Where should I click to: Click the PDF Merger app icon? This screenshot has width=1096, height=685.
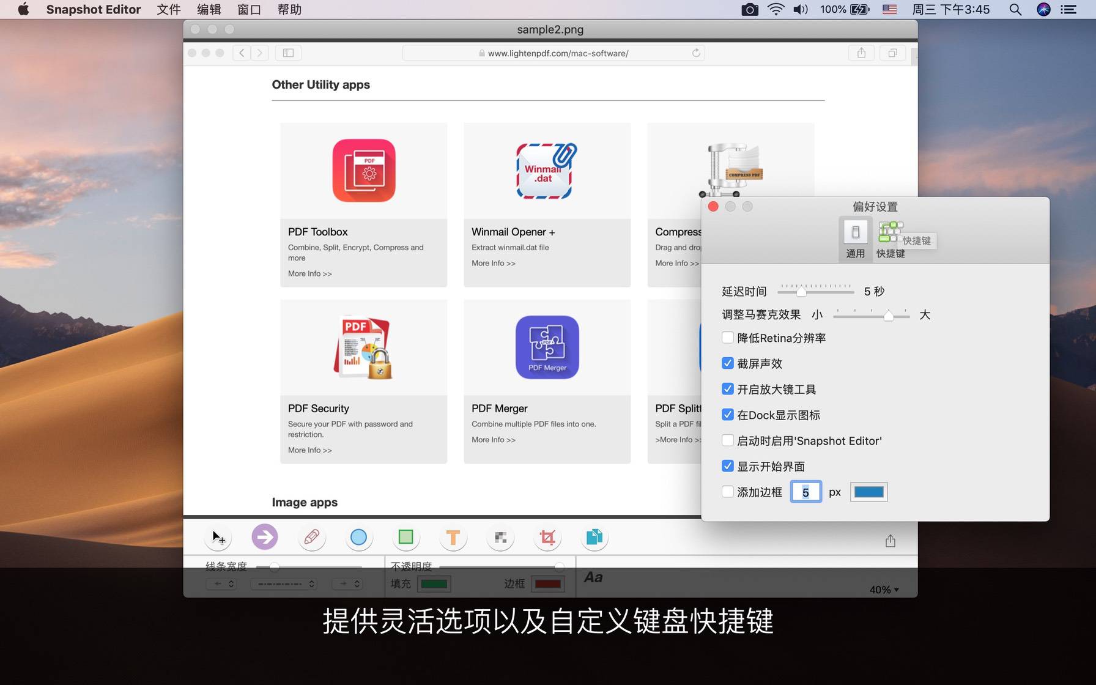547,347
